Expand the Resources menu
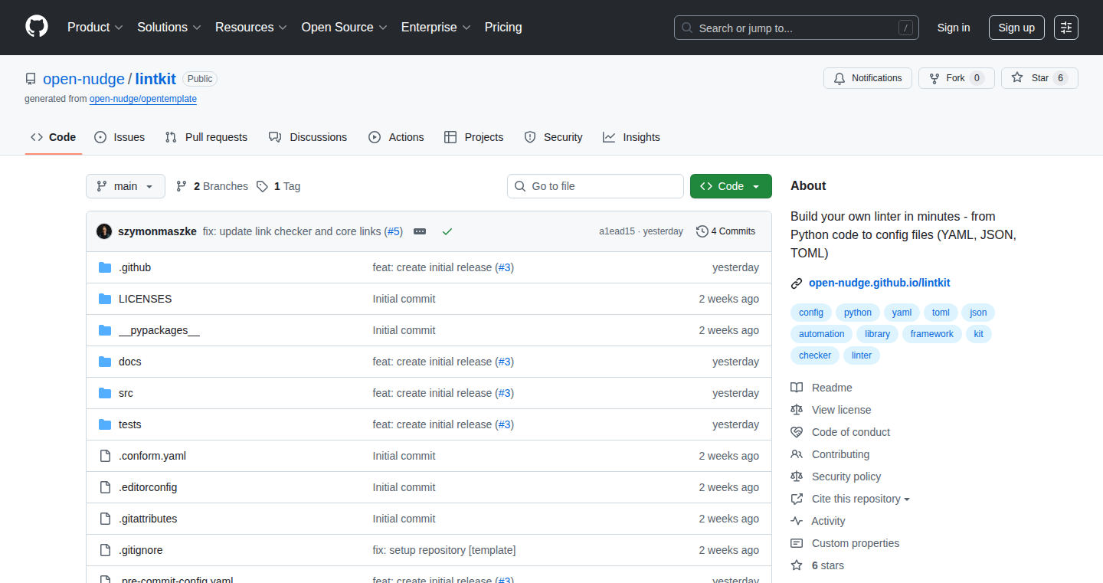Screen dimensions: 1103x583 click(251, 28)
